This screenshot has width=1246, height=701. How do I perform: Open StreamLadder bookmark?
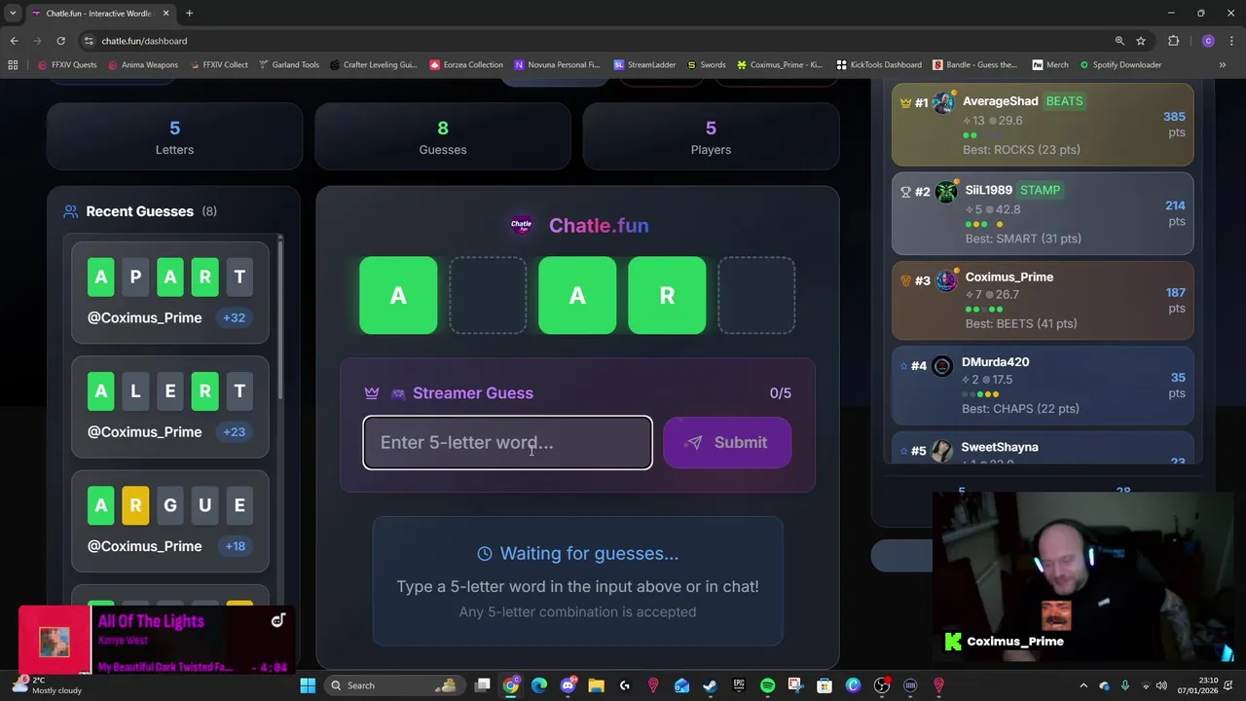pos(644,65)
